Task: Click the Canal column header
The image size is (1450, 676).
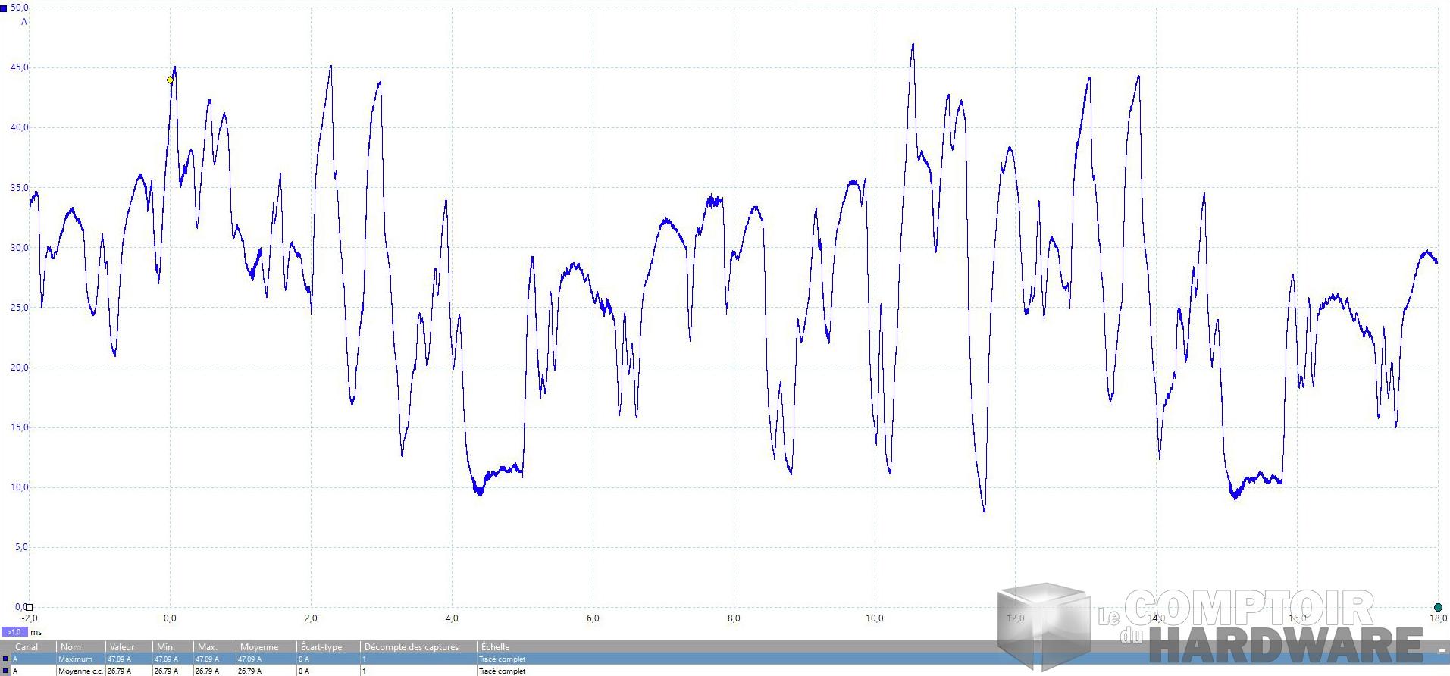Action: pyautogui.click(x=27, y=647)
